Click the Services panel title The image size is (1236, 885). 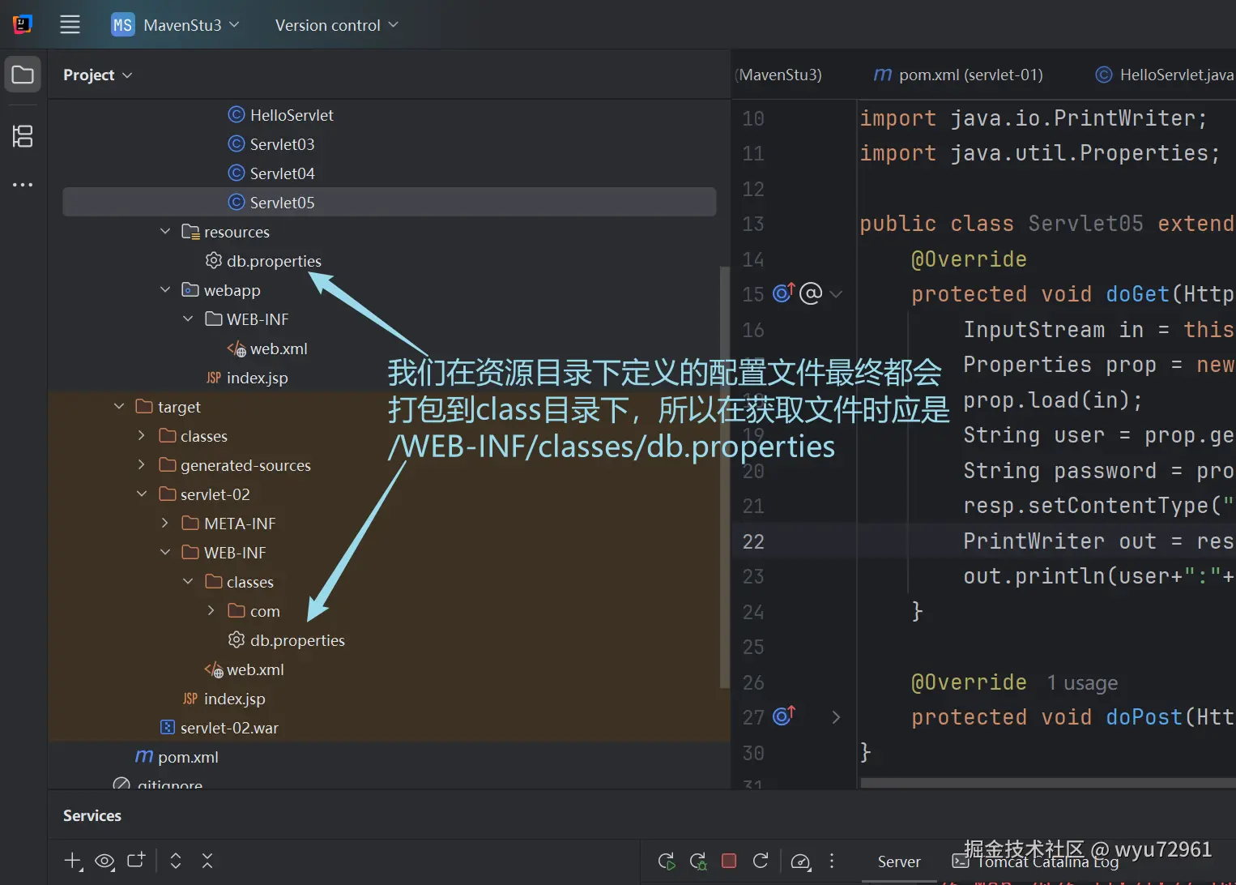[x=92, y=816]
